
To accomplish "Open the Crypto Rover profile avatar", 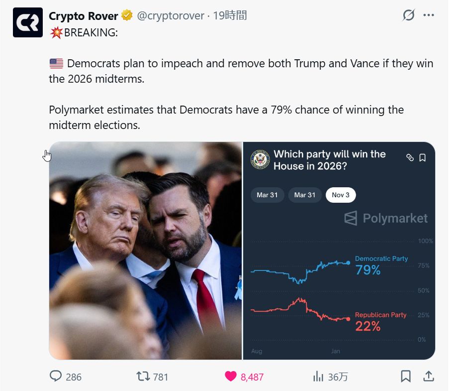I will point(28,23).
